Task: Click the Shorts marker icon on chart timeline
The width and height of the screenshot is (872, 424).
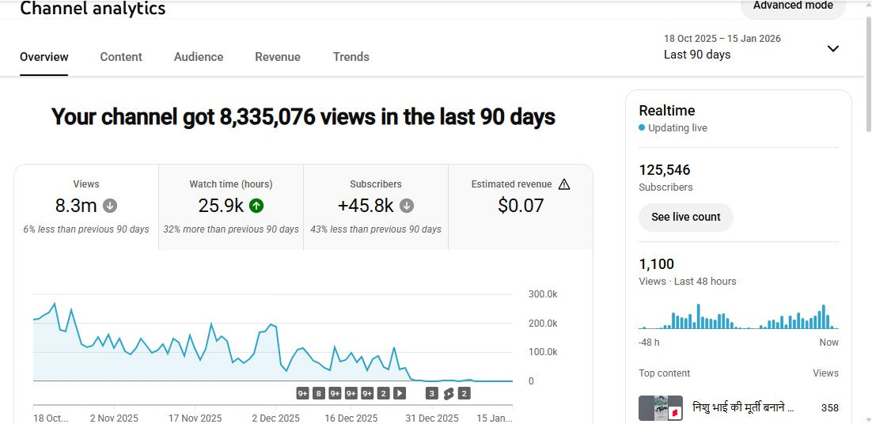Action: [x=448, y=393]
